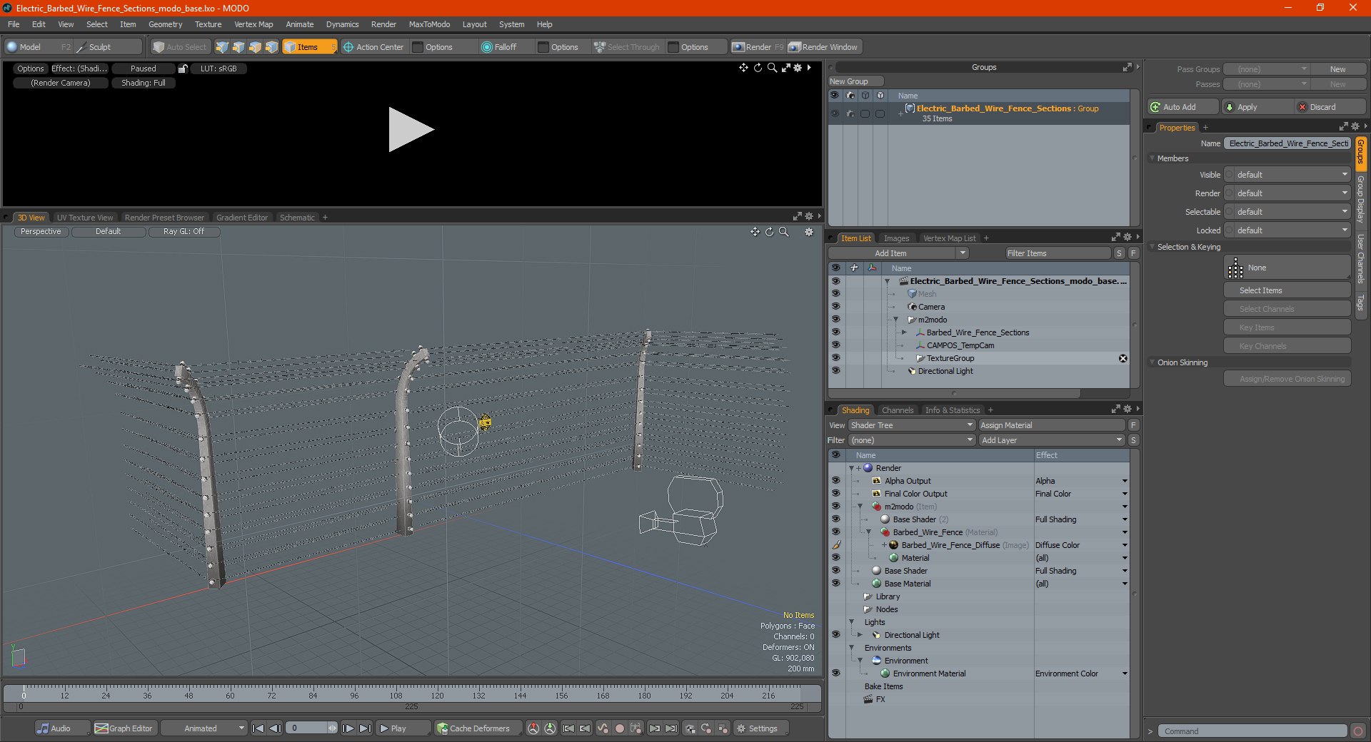
Task: Toggle visibility of Base Material layer
Action: click(835, 584)
